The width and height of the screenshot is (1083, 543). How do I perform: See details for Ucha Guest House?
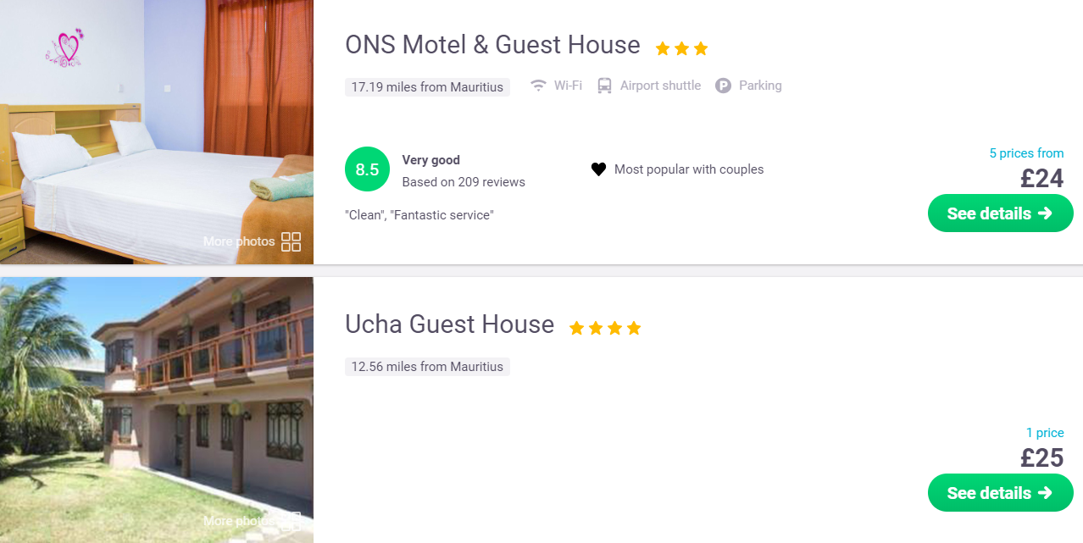1001,493
